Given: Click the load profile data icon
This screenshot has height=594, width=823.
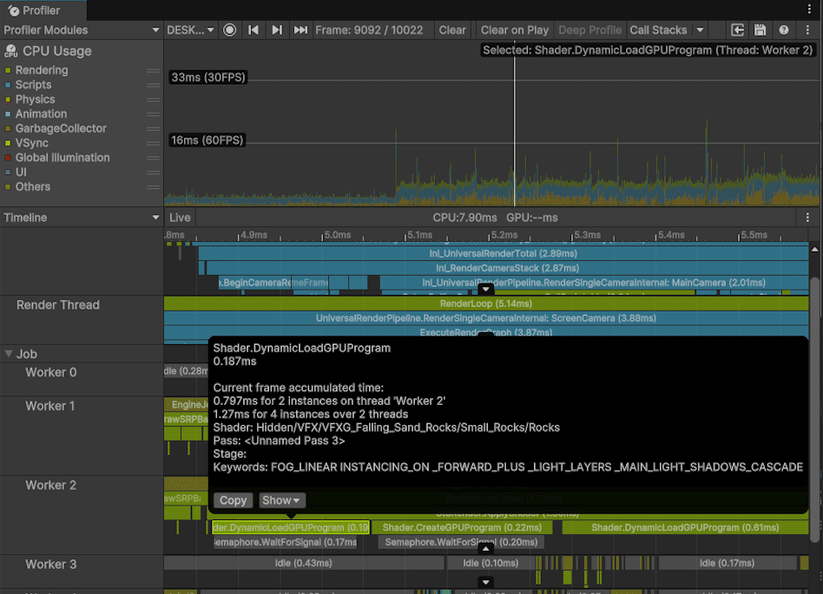Looking at the screenshot, I should click(x=737, y=29).
